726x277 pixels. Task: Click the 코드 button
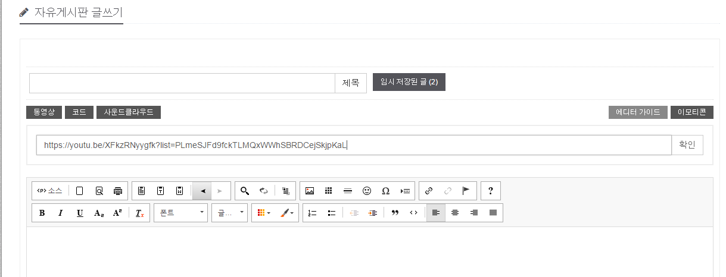(79, 112)
